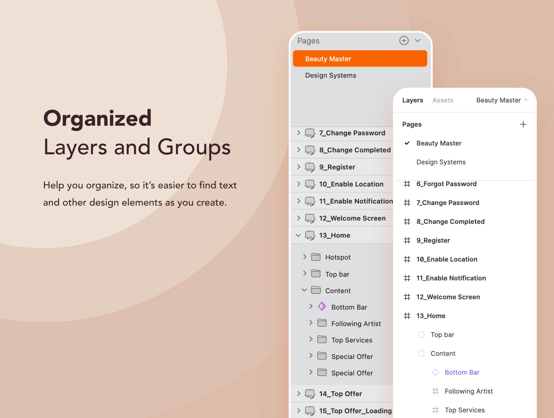Switch to the Assets tab
The height and width of the screenshot is (418, 554).
coord(443,100)
